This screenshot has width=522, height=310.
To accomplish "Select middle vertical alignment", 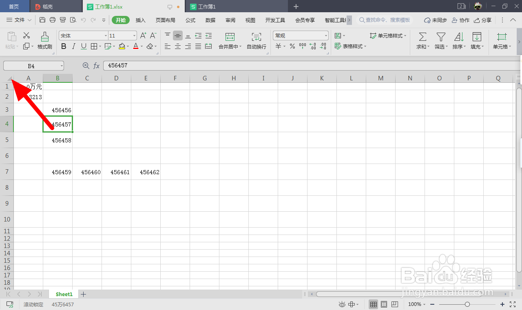I will [x=178, y=36].
